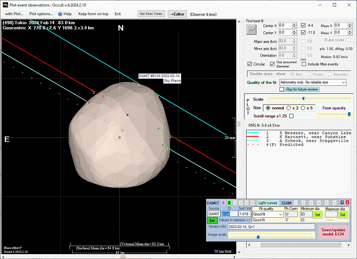The height and width of the screenshot is (259, 357).
Task: Select the x 2 plot size option
Action: pyautogui.click(x=289, y=108)
